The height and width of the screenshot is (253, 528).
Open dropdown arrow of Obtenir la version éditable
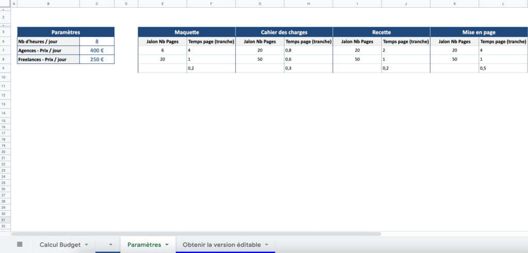point(267,245)
